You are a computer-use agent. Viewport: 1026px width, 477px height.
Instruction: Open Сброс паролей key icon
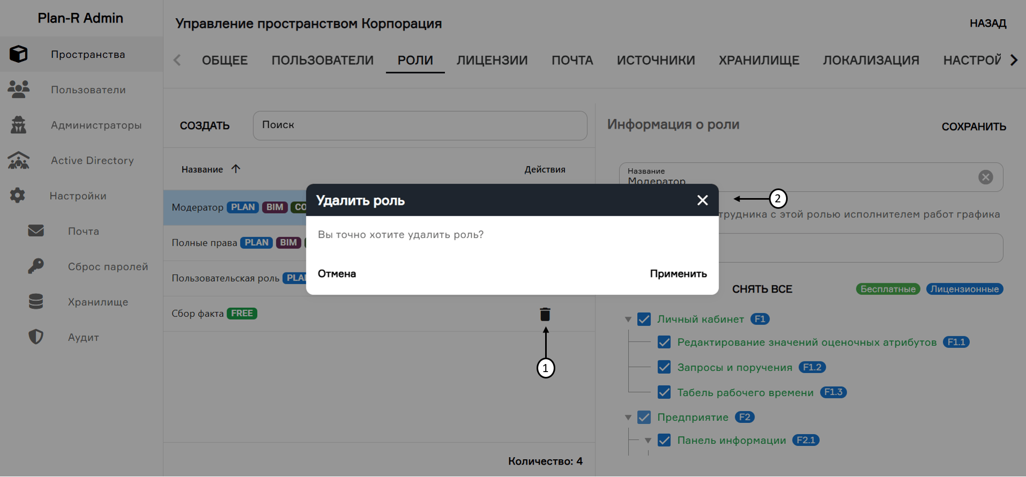pos(36,266)
